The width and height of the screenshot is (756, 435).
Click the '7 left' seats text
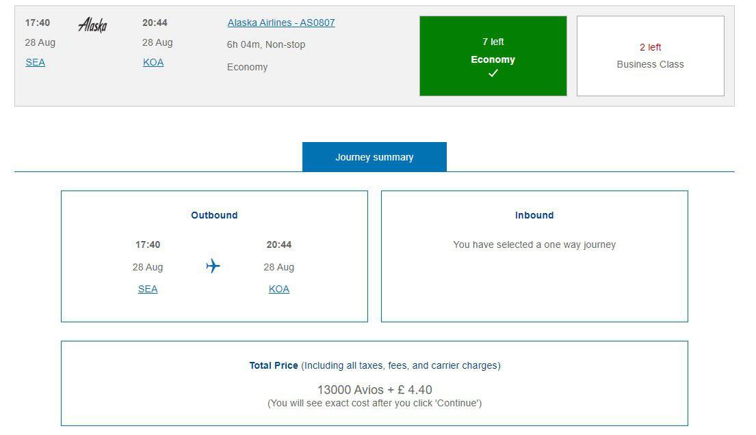click(493, 42)
